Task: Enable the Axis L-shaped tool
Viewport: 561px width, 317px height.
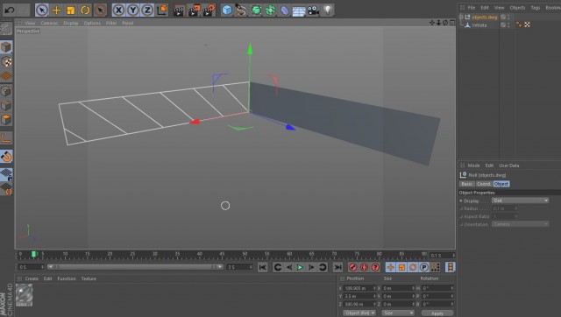Action: [6, 138]
